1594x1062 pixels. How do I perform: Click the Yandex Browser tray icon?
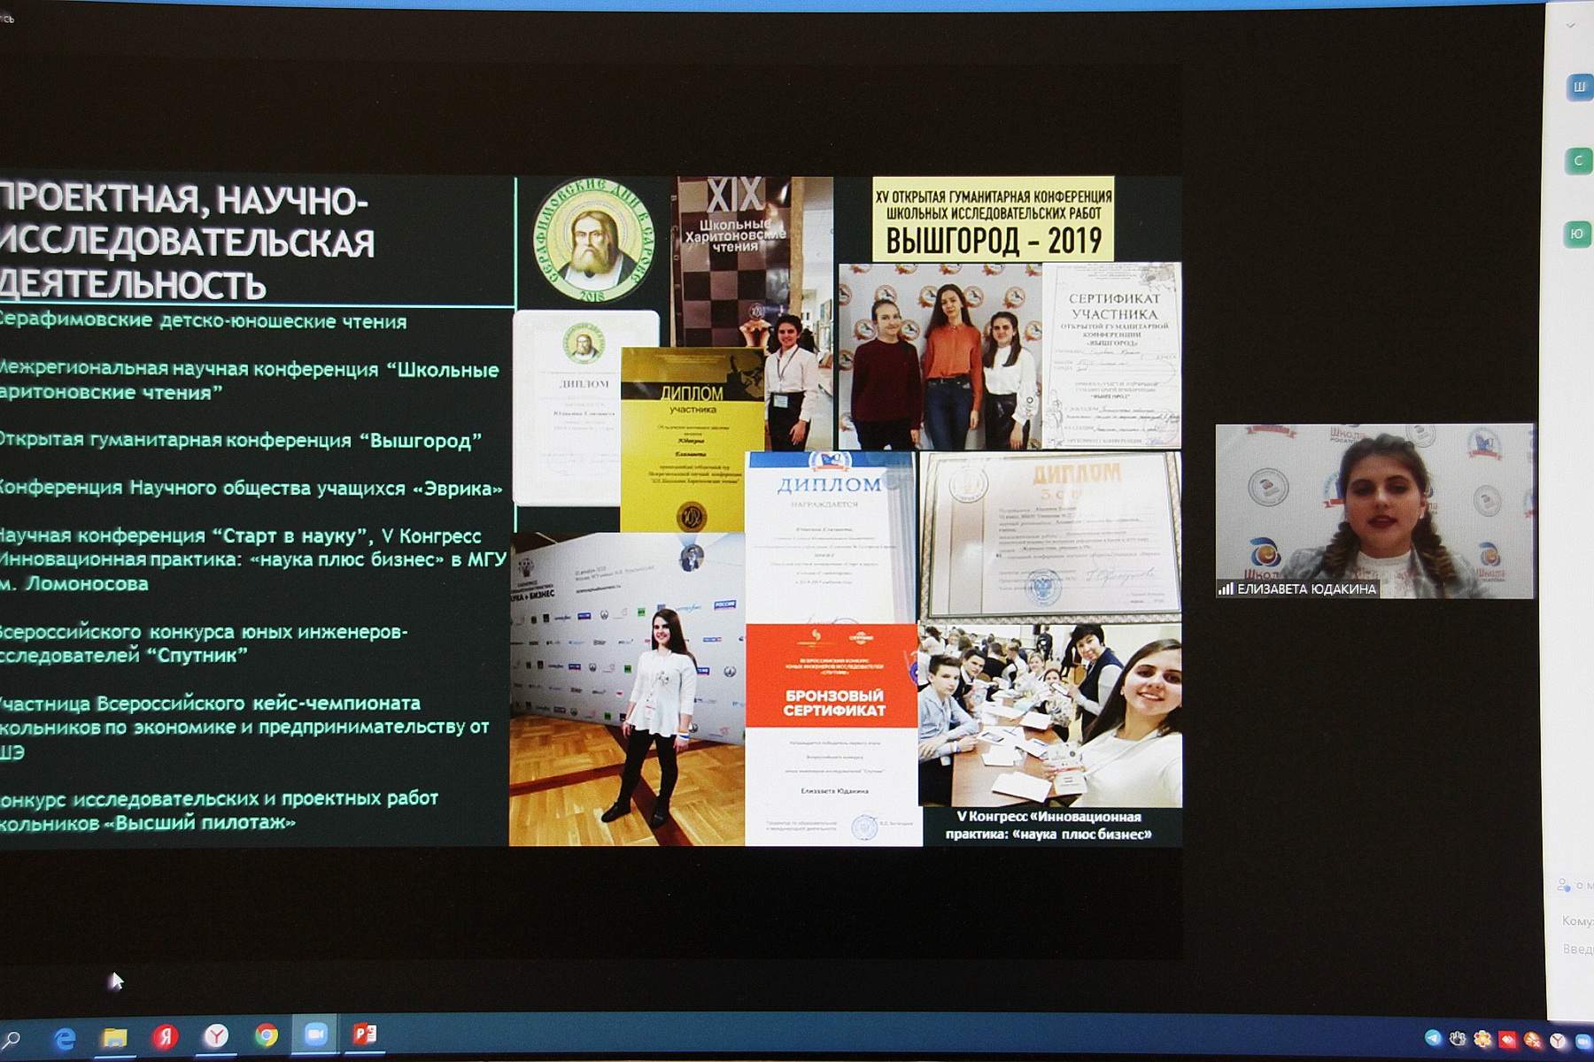click(1558, 1042)
